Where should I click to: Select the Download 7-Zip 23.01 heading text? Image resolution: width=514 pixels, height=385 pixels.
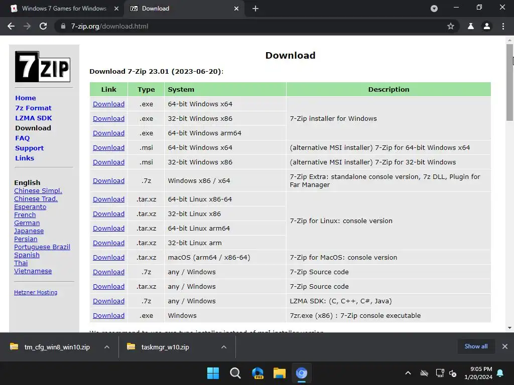pyautogui.click(x=157, y=71)
